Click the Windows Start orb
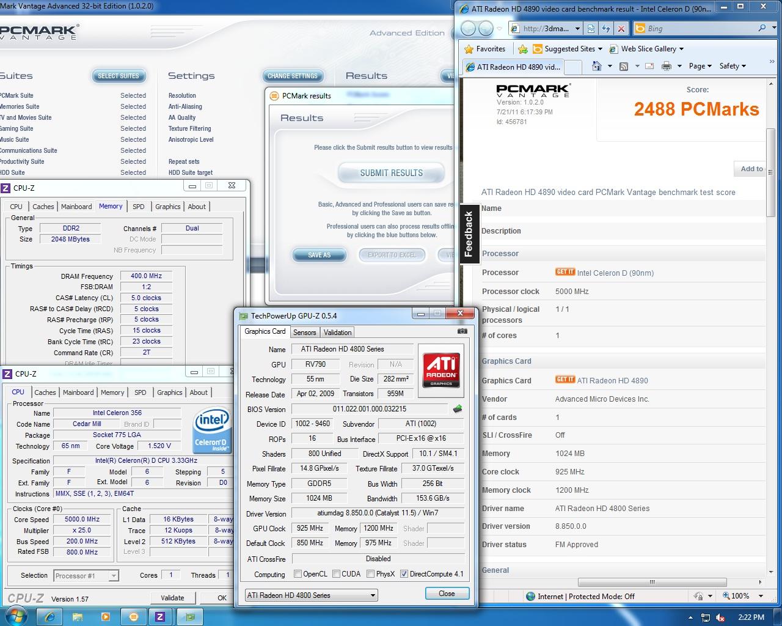The image size is (782, 626). point(15,616)
